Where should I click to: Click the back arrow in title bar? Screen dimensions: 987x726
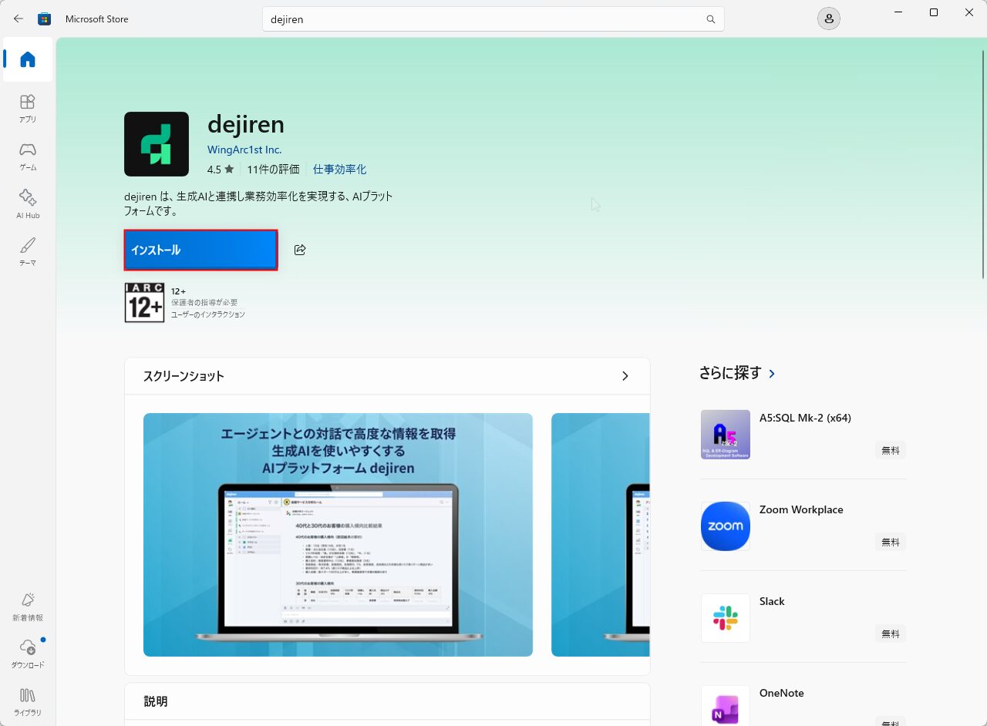(x=19, y=18)
